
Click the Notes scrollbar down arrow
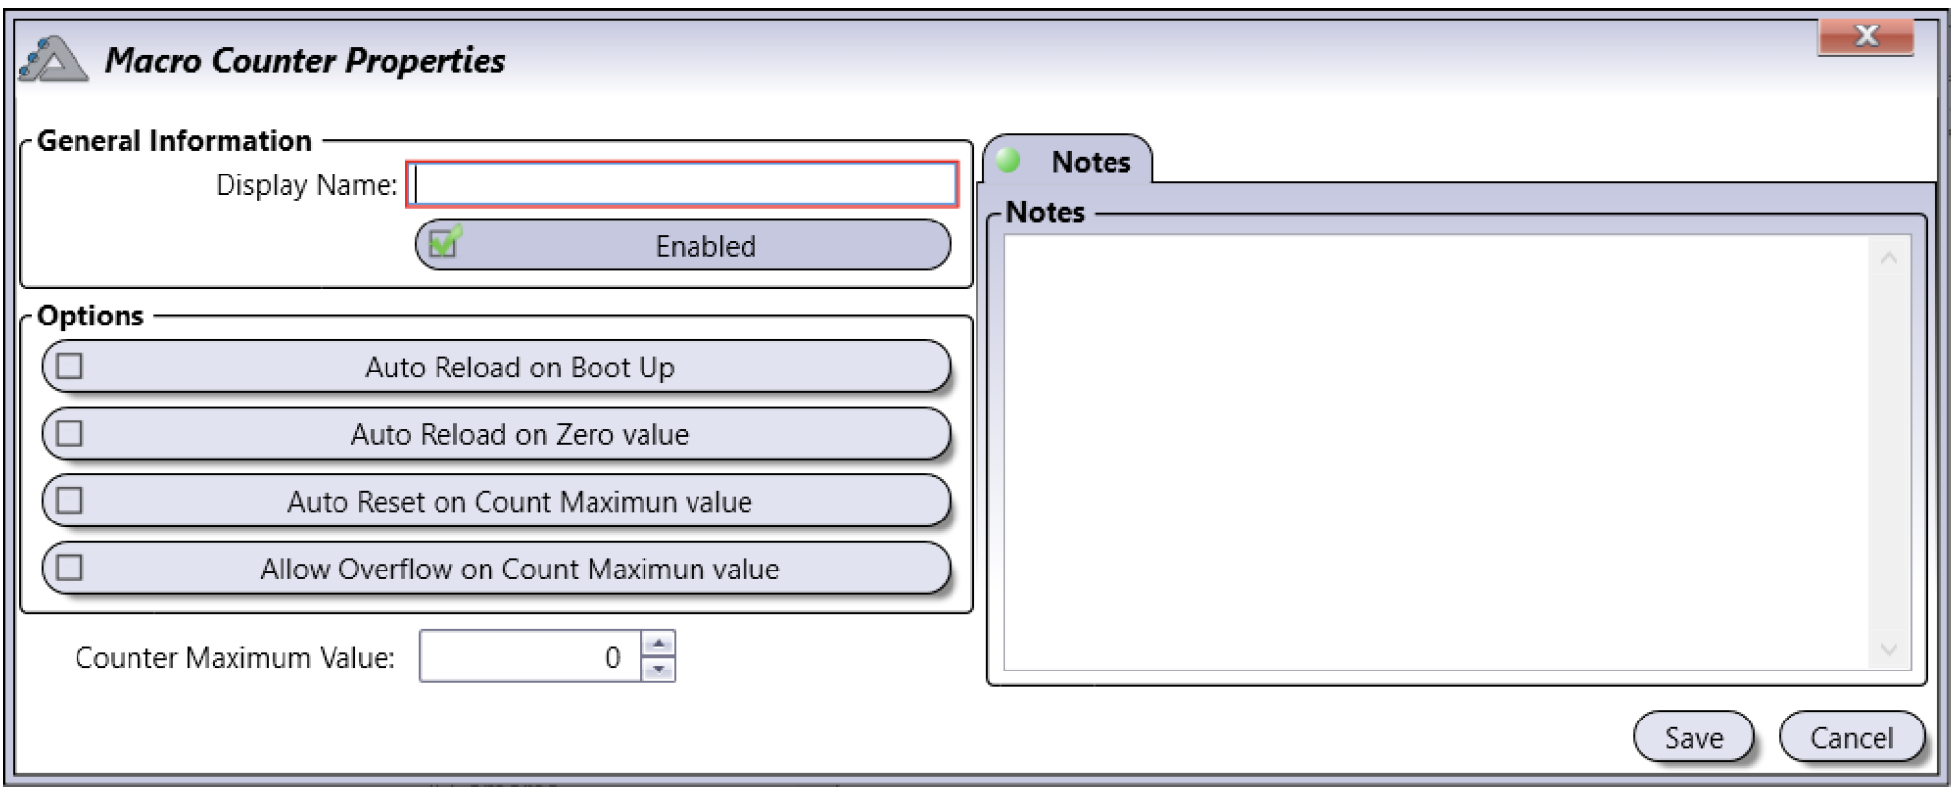(x=1890, y=649)
